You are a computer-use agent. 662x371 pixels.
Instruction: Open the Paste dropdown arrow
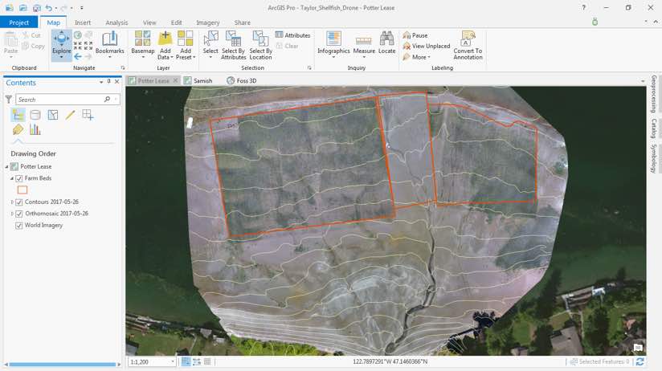(x=11, y=57)
